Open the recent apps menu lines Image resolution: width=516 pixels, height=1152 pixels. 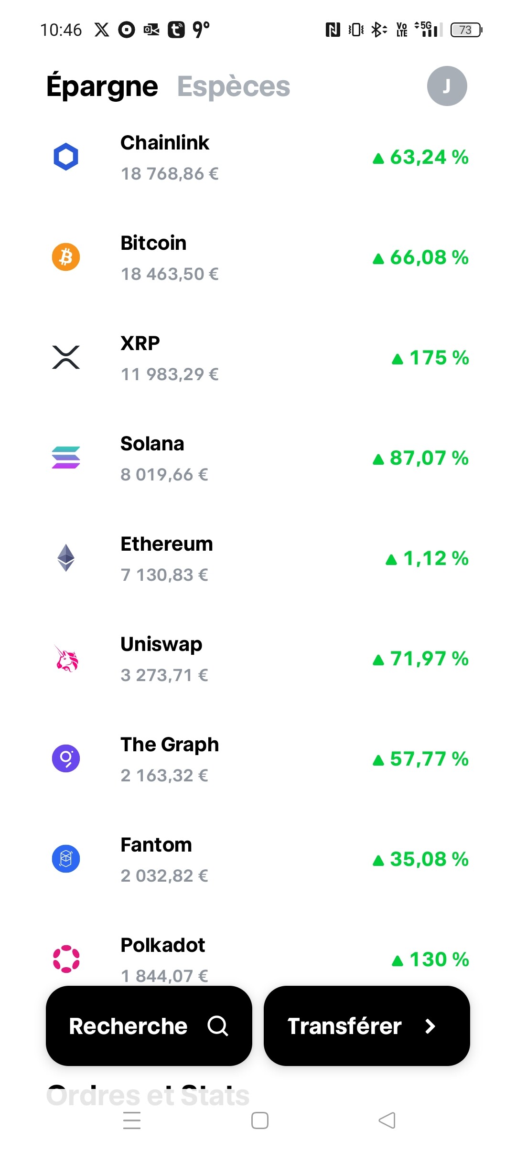click(132, 1120)
